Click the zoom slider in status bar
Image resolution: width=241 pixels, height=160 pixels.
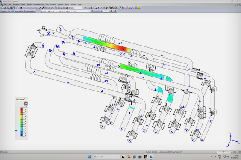click(x=224, y=152)
